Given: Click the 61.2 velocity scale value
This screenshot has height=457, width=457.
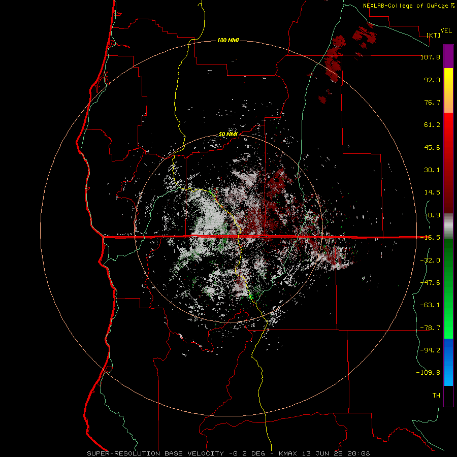Looking at the screenshot, I should click(x=432, y=125).
